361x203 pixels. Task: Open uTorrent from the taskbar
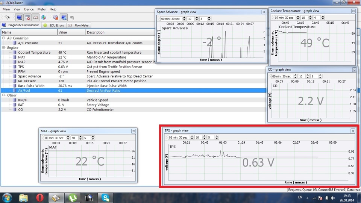click(73, 198)
